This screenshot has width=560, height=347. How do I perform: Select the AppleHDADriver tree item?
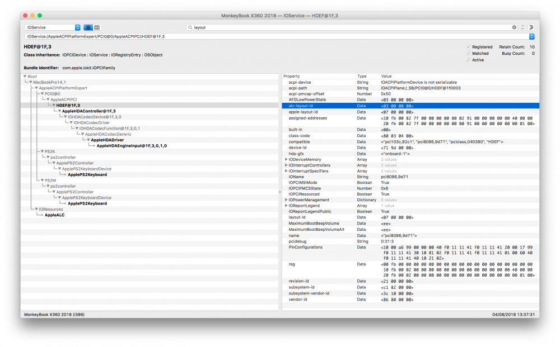[107, 140]
